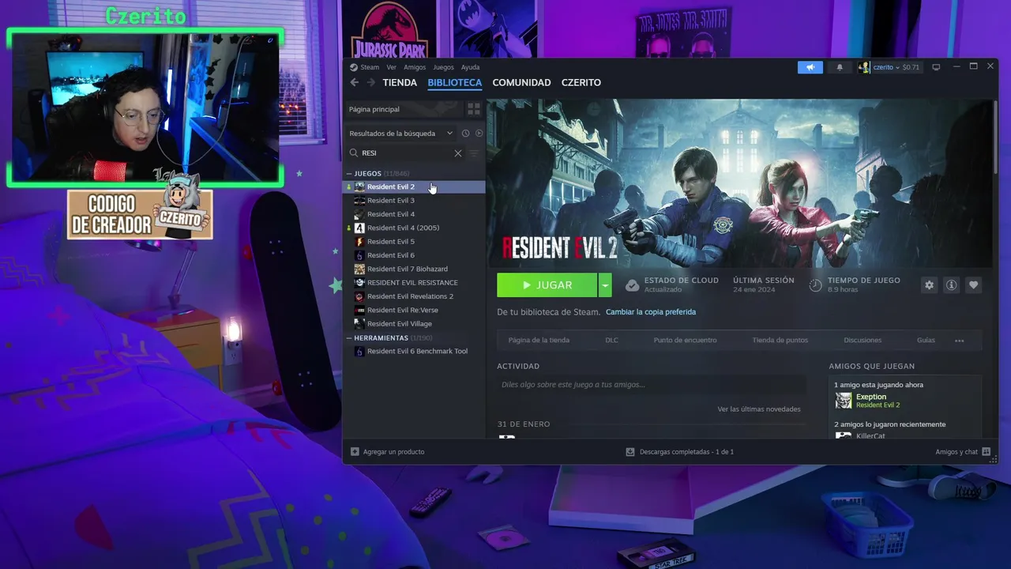Go to TIENDA tab

400,82
